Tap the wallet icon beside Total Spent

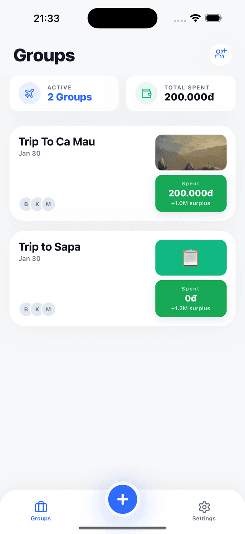pyautogui.click(x=146, y=93)
